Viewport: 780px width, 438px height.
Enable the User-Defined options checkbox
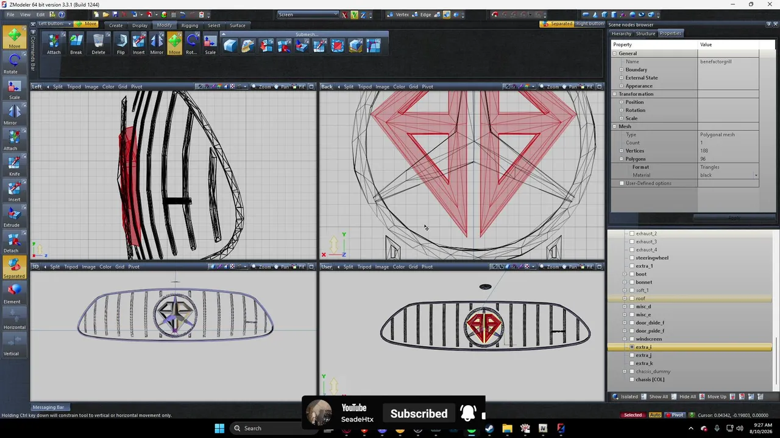(622, 183)
